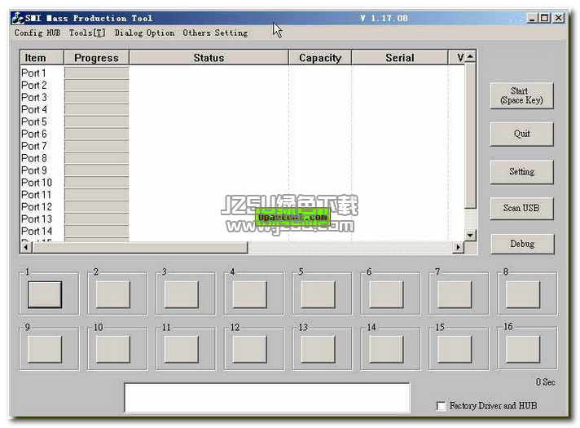Select port slot button 5
This screenshot has width=580, height=428.
(x=319, y=294)
